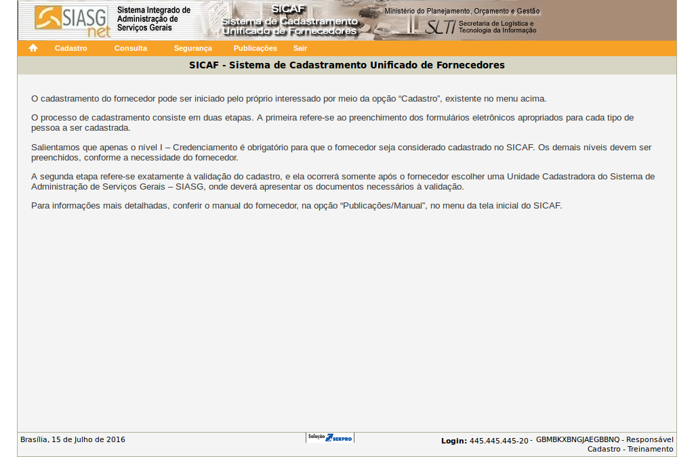Select Sair to log out
The image size is (694, 457).
tap(300, 48)
